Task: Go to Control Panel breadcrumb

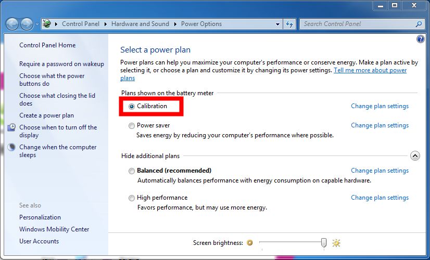Action: point(81,24)
